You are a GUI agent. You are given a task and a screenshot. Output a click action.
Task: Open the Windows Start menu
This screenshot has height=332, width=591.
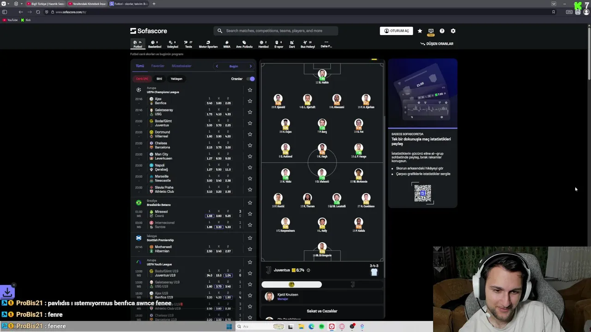(x=229, y=326)
